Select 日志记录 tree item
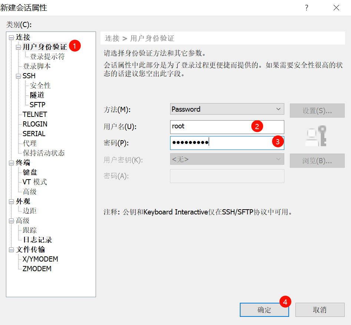The image size is (351, 325). pyautogui.click(x=37, y=240)
